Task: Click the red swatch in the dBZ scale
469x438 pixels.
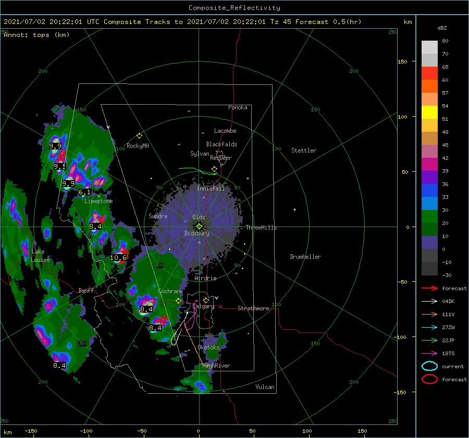Action: click(x=429, y=73)
